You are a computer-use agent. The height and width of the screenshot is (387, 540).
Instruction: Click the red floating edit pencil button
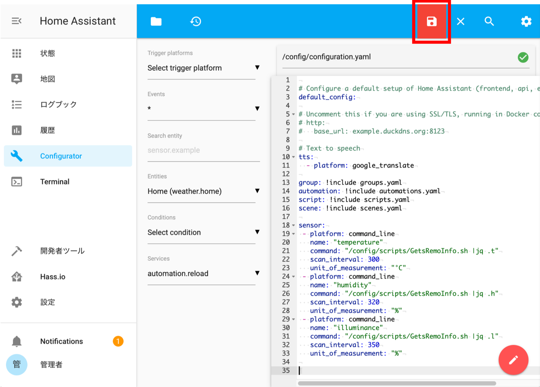[513, 360]
